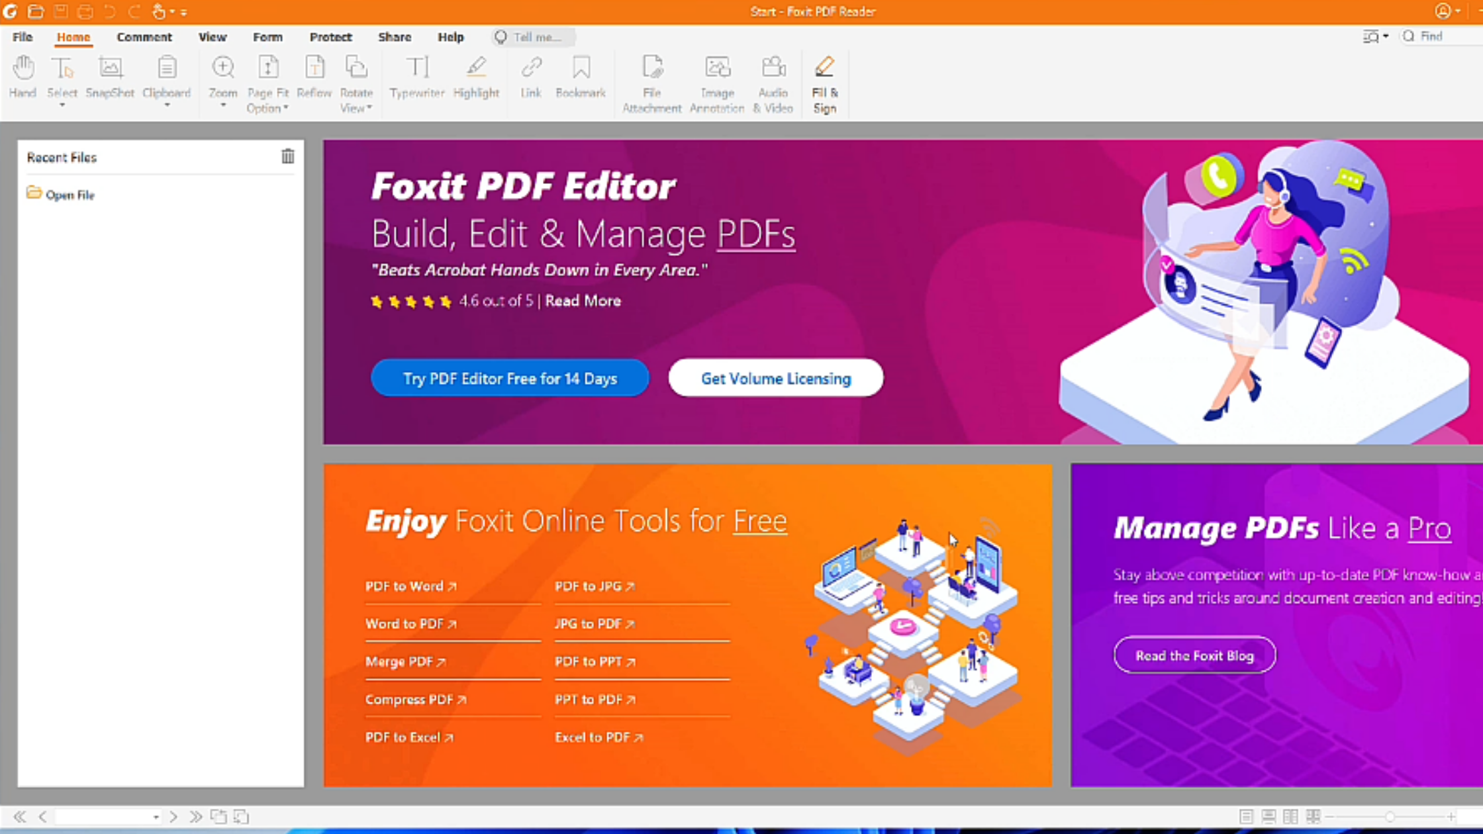The width and height of the screenshot is (1483, 834).
Task: Switch to Reflow view
Action: coord(314,77)
